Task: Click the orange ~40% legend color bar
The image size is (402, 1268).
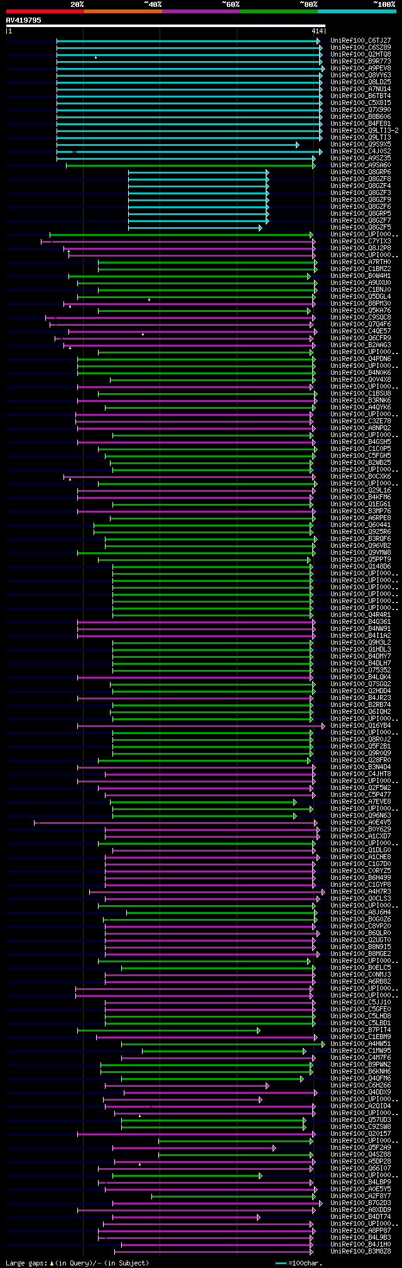Action: (x=122, y=11)
